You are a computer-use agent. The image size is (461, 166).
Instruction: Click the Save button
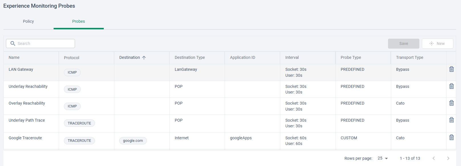pos(403,43)
